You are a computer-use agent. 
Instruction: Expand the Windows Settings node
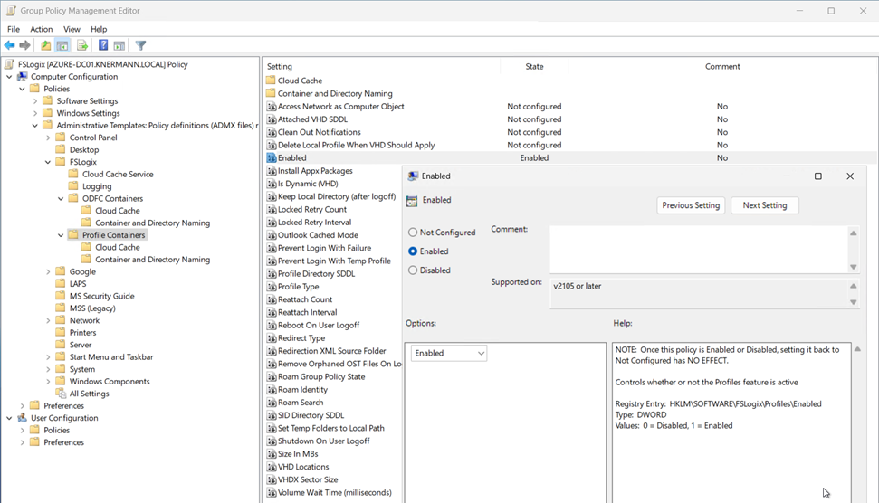tap(35, 113)
